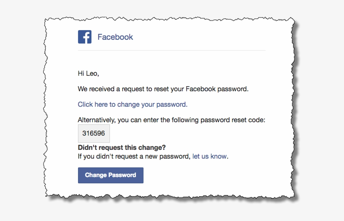Click the "If you didn't request a new password" text
This screenshot has height=221, width=344.
(134, 156)
